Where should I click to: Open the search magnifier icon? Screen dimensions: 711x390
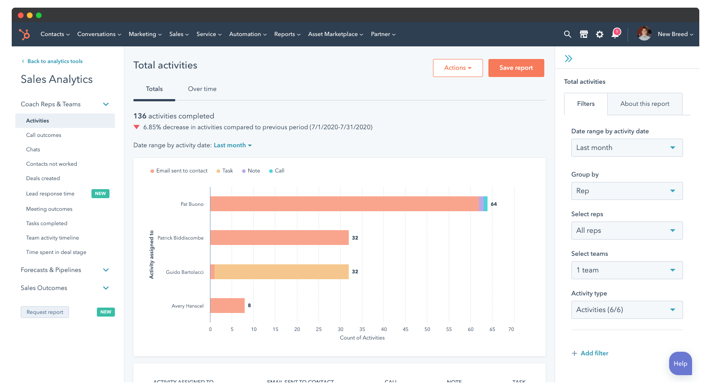(567, 34)
